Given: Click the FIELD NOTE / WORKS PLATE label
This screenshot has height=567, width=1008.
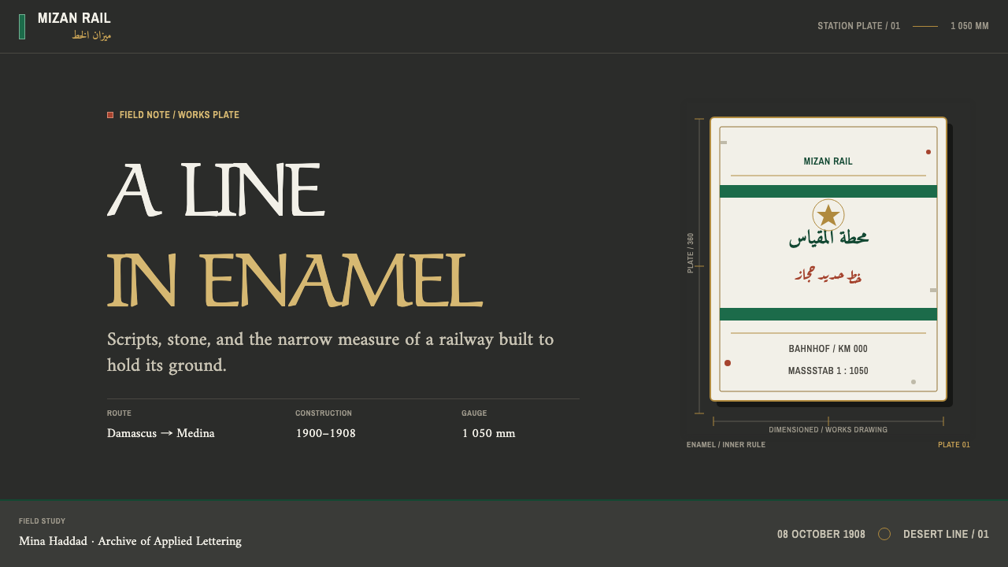Looking at the screenshot, I should [180, 115].
